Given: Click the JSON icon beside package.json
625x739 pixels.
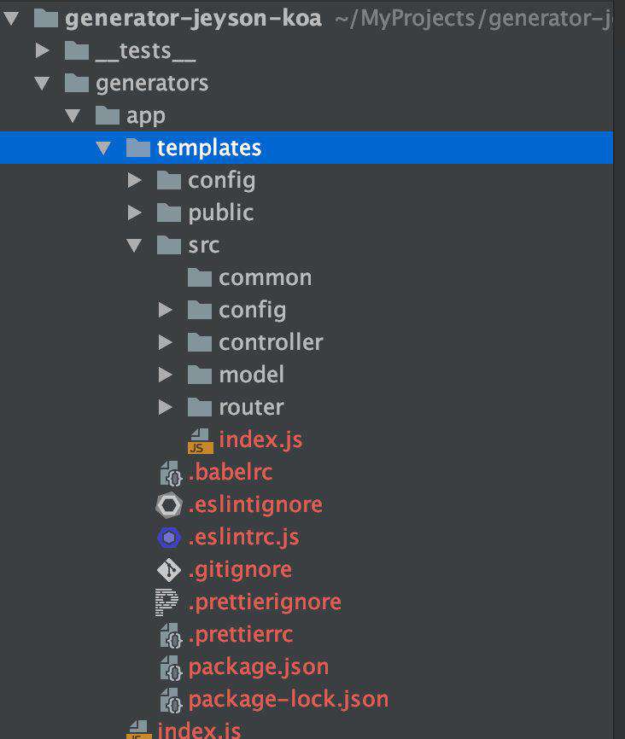Looking at the screenshot, I should pos(171,667).
